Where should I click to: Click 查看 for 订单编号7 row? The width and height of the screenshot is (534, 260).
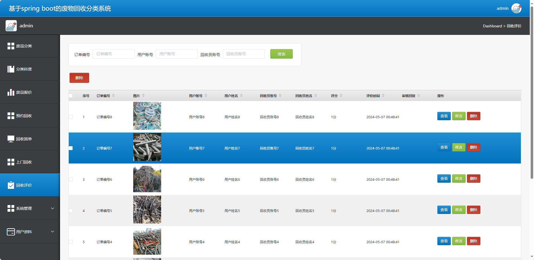point(444,147)
